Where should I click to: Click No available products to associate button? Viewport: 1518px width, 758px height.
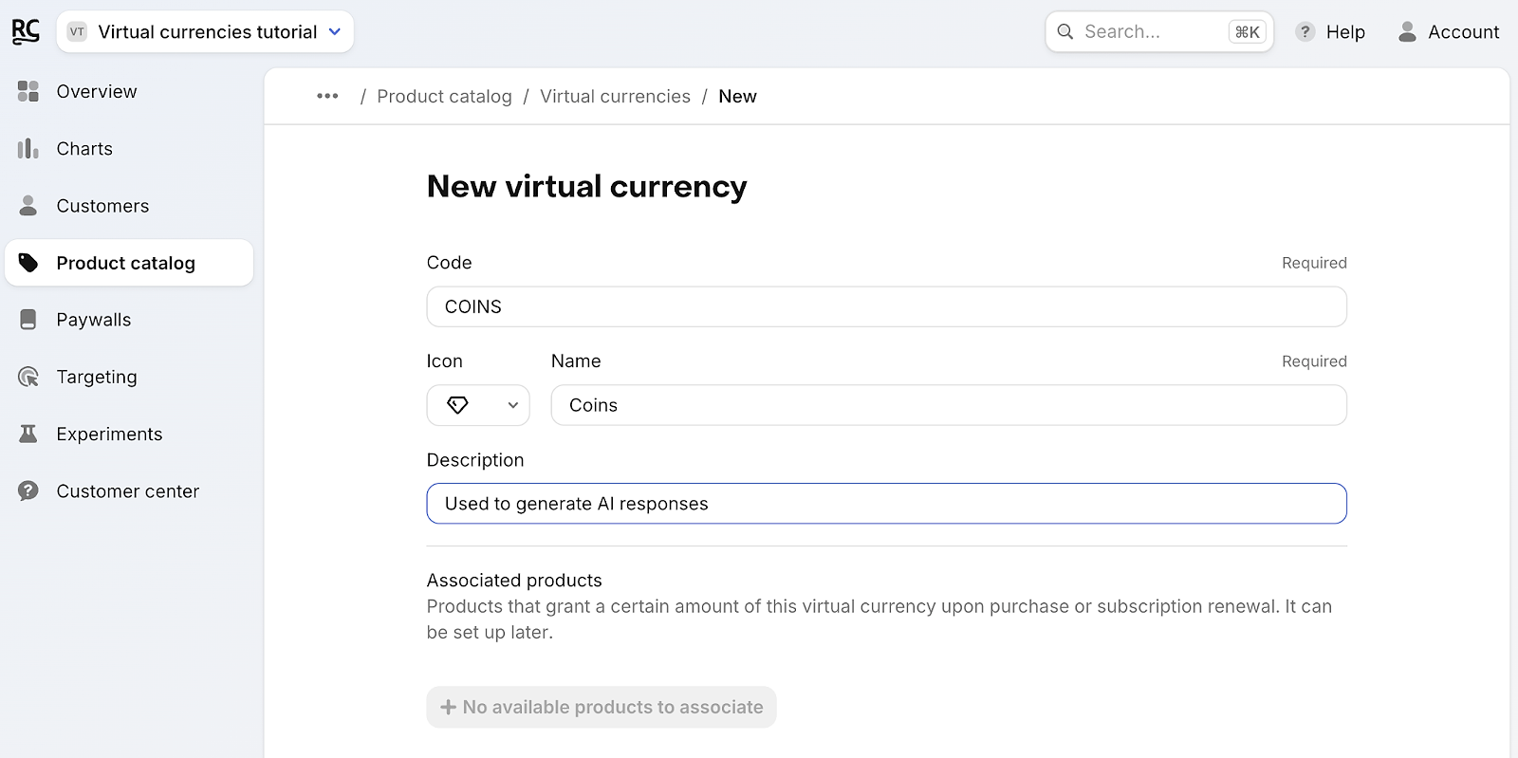(x=602, y=707)
